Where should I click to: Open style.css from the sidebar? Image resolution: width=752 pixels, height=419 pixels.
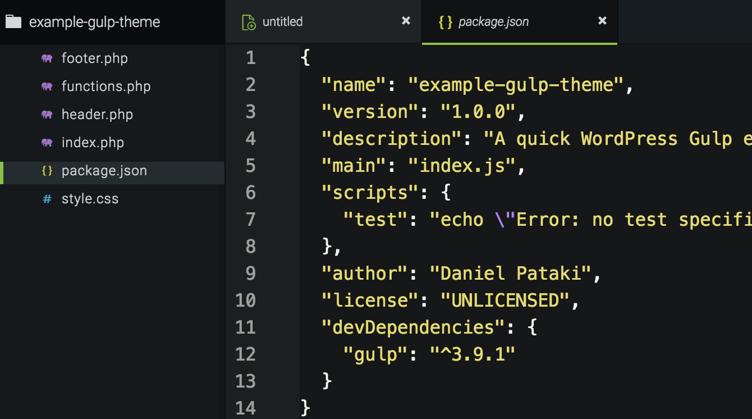tap(90, 198)
